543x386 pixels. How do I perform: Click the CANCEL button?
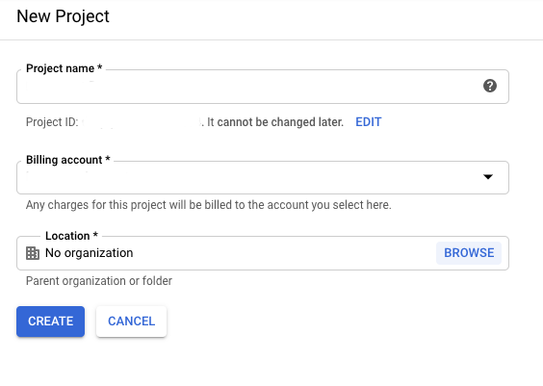(131, 322)
